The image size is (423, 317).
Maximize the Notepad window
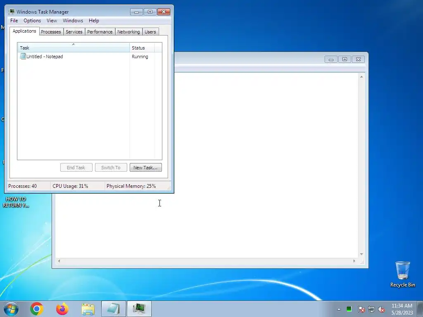[x=345, y=59]
